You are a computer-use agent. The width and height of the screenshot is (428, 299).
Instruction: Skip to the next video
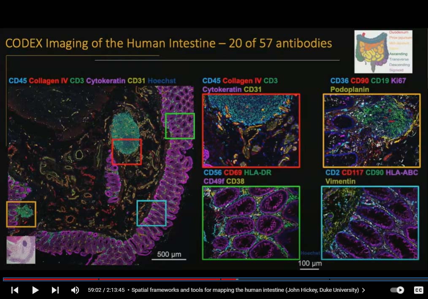[55, 290]
